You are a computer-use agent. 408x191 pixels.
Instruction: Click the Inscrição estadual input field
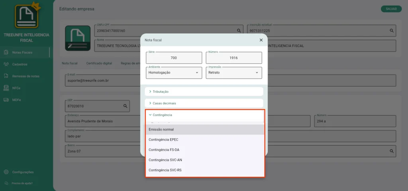point(322,31)
